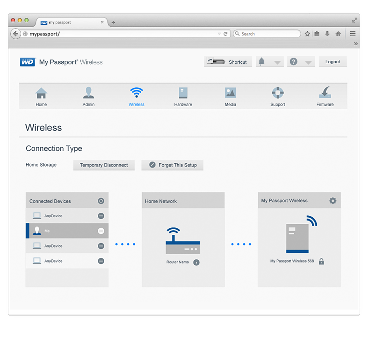Click My Passport Wireless 568 label

tap(292, 261)
